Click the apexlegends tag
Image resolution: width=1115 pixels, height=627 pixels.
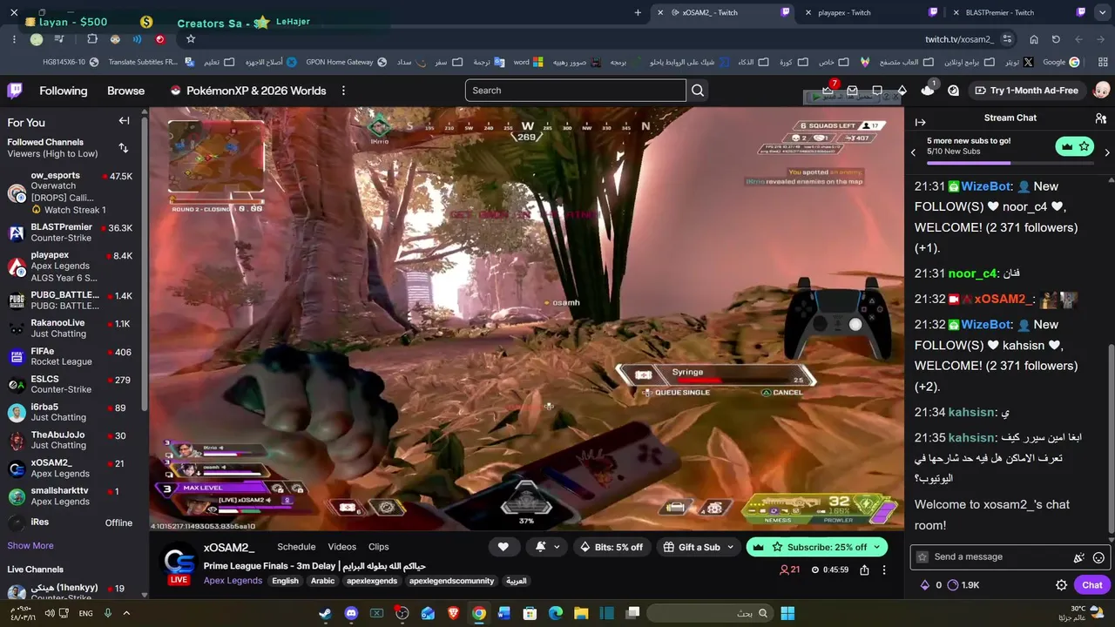[x=372, y=581]
